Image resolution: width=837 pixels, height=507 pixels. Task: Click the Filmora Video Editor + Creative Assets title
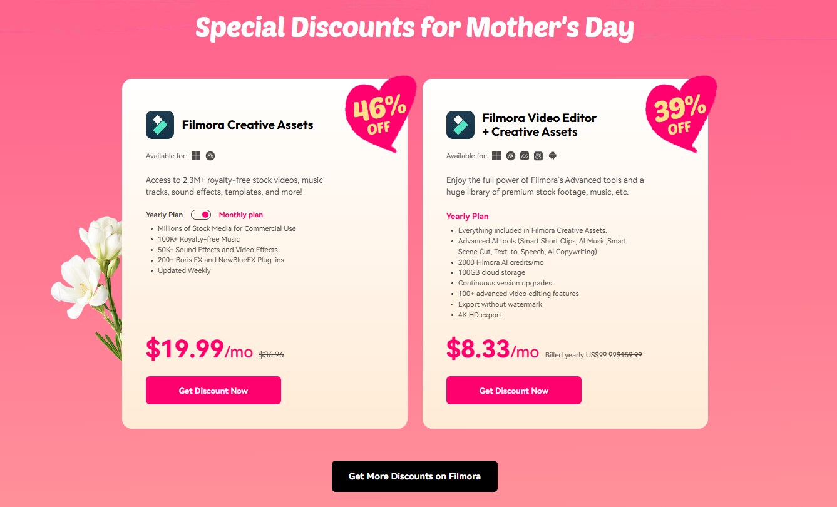539,125
